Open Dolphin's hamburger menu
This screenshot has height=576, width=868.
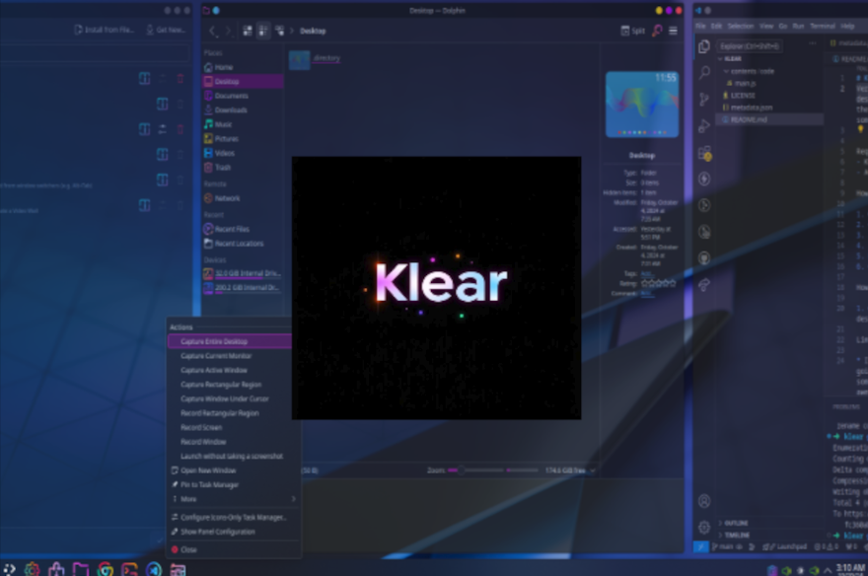tap(672, 31)
